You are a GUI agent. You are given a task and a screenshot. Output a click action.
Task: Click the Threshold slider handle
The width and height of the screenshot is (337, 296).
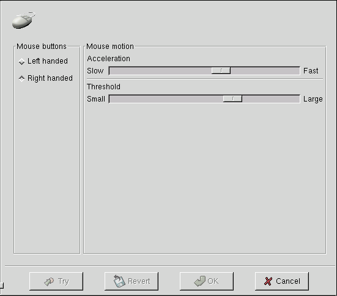point(232,99)
